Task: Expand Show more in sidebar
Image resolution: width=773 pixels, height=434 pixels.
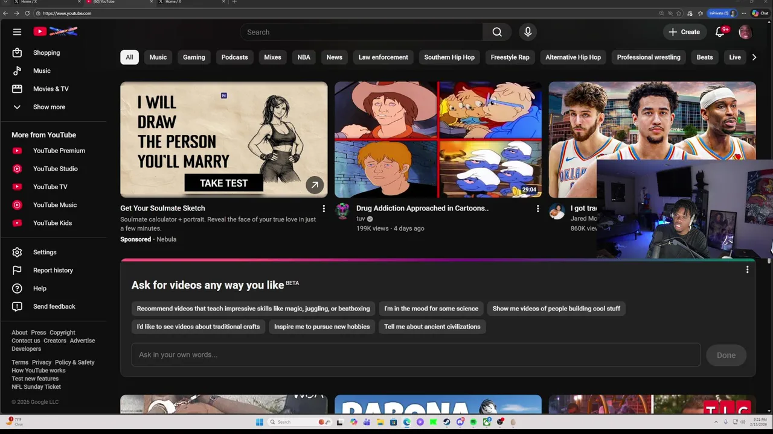Action: click(49, 107)
